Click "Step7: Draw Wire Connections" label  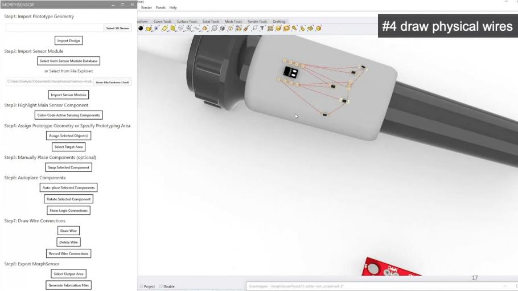pos(35,220)
